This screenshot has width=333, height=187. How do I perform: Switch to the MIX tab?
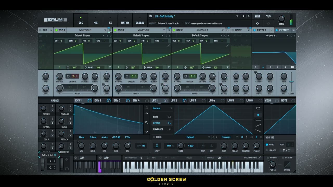click(x=95, y=20)
